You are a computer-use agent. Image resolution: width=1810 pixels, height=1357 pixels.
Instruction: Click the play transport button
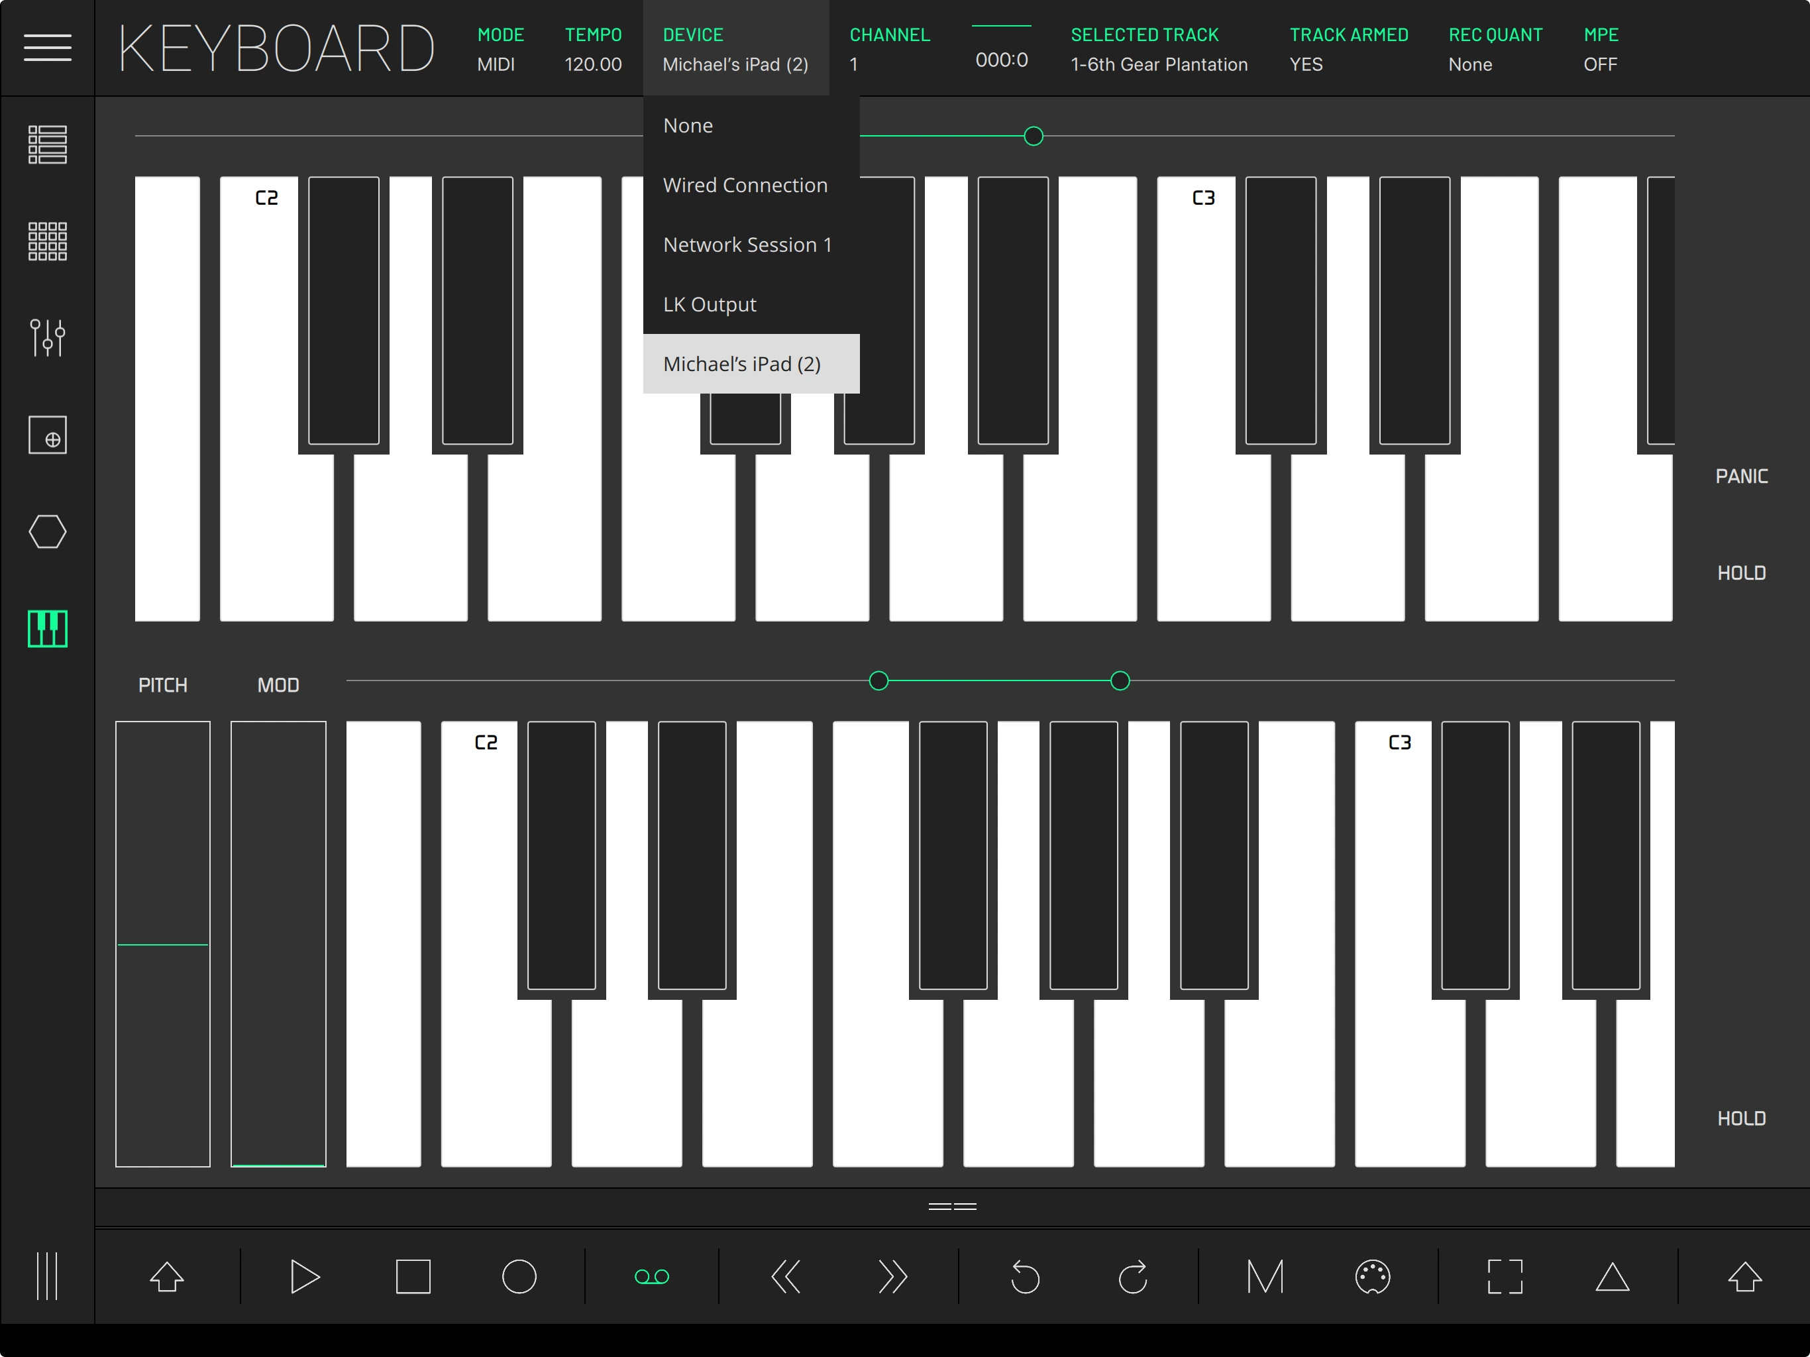point(304,1277)
